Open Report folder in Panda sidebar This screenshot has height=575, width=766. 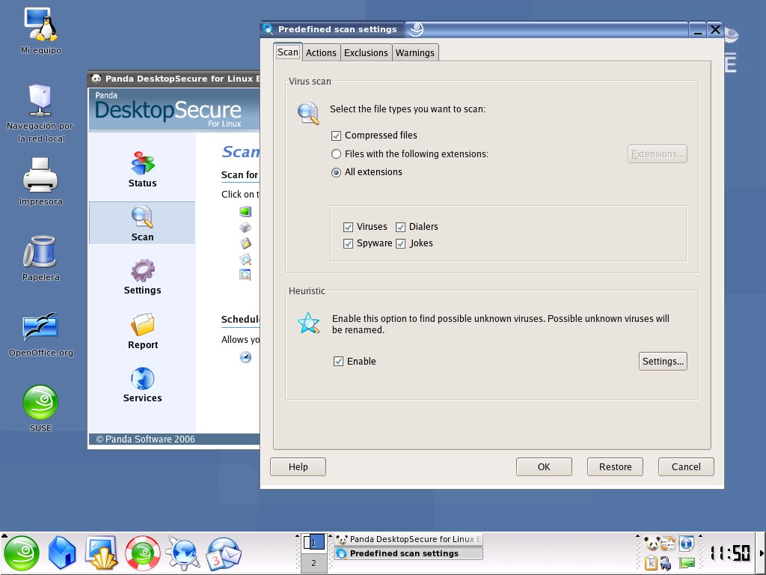coord(142,332)
